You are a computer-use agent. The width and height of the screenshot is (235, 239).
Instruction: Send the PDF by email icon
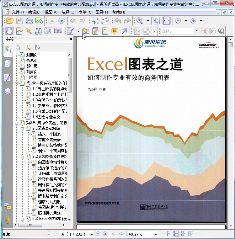(x=39, y=21)
